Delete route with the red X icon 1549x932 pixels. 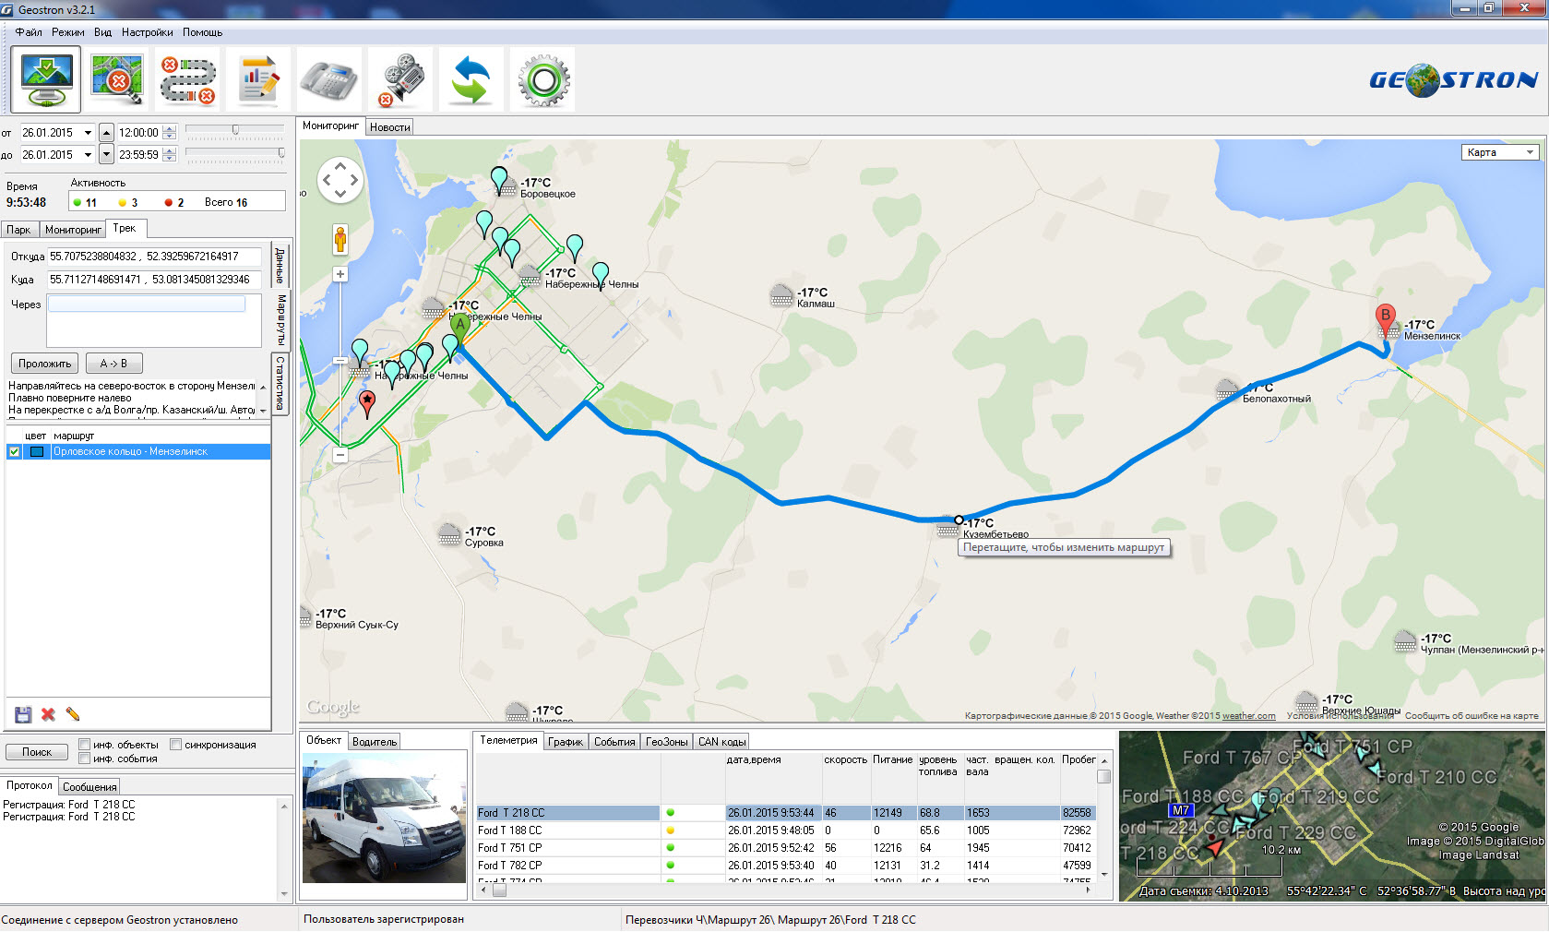48,714
